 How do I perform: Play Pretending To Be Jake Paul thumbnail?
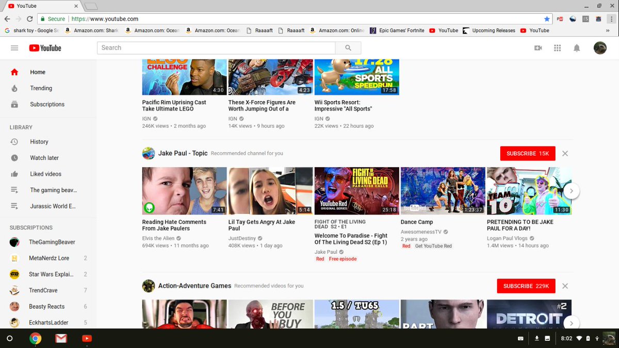point(529,191)
